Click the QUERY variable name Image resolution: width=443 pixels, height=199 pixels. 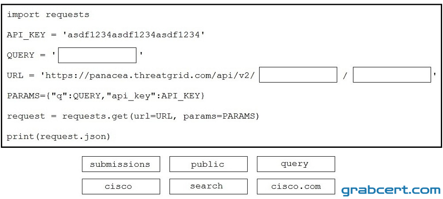(20, 55)
